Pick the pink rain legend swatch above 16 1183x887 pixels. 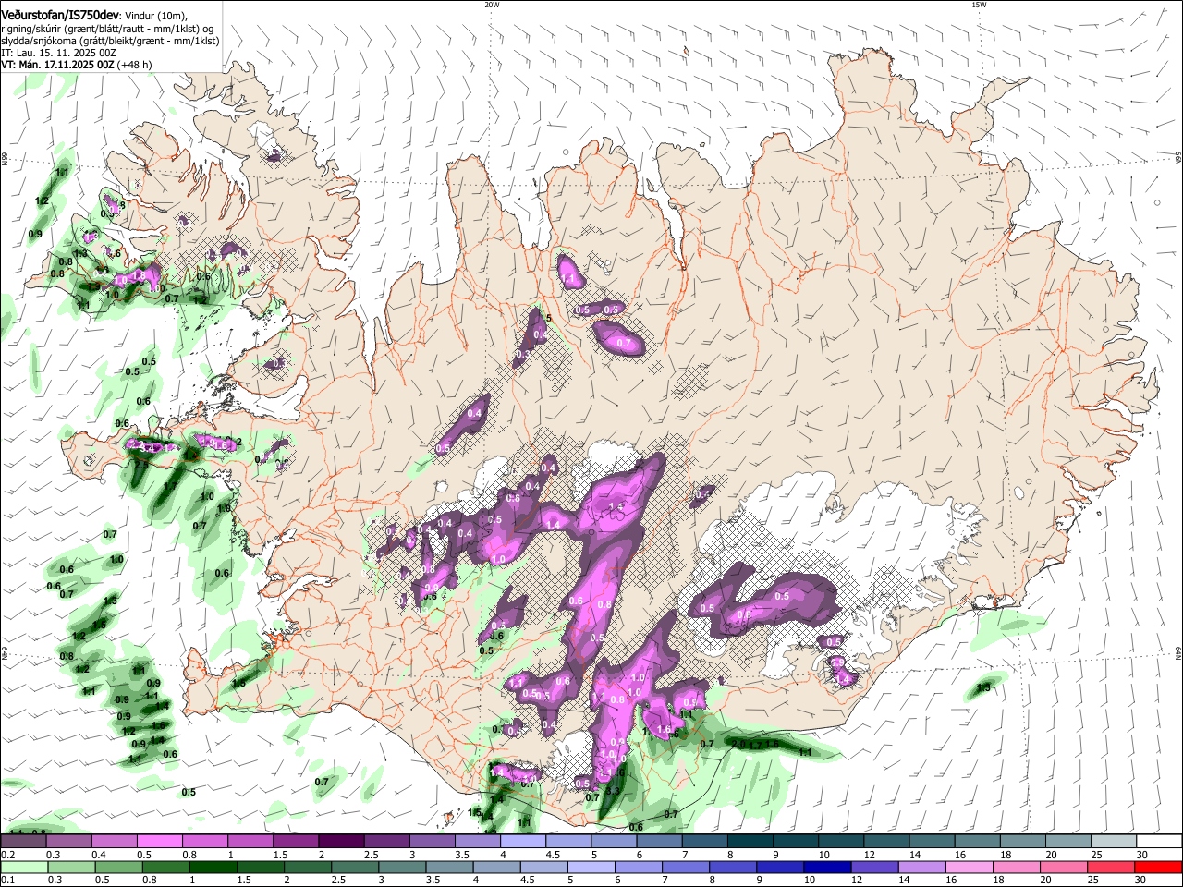coord(970,867)
